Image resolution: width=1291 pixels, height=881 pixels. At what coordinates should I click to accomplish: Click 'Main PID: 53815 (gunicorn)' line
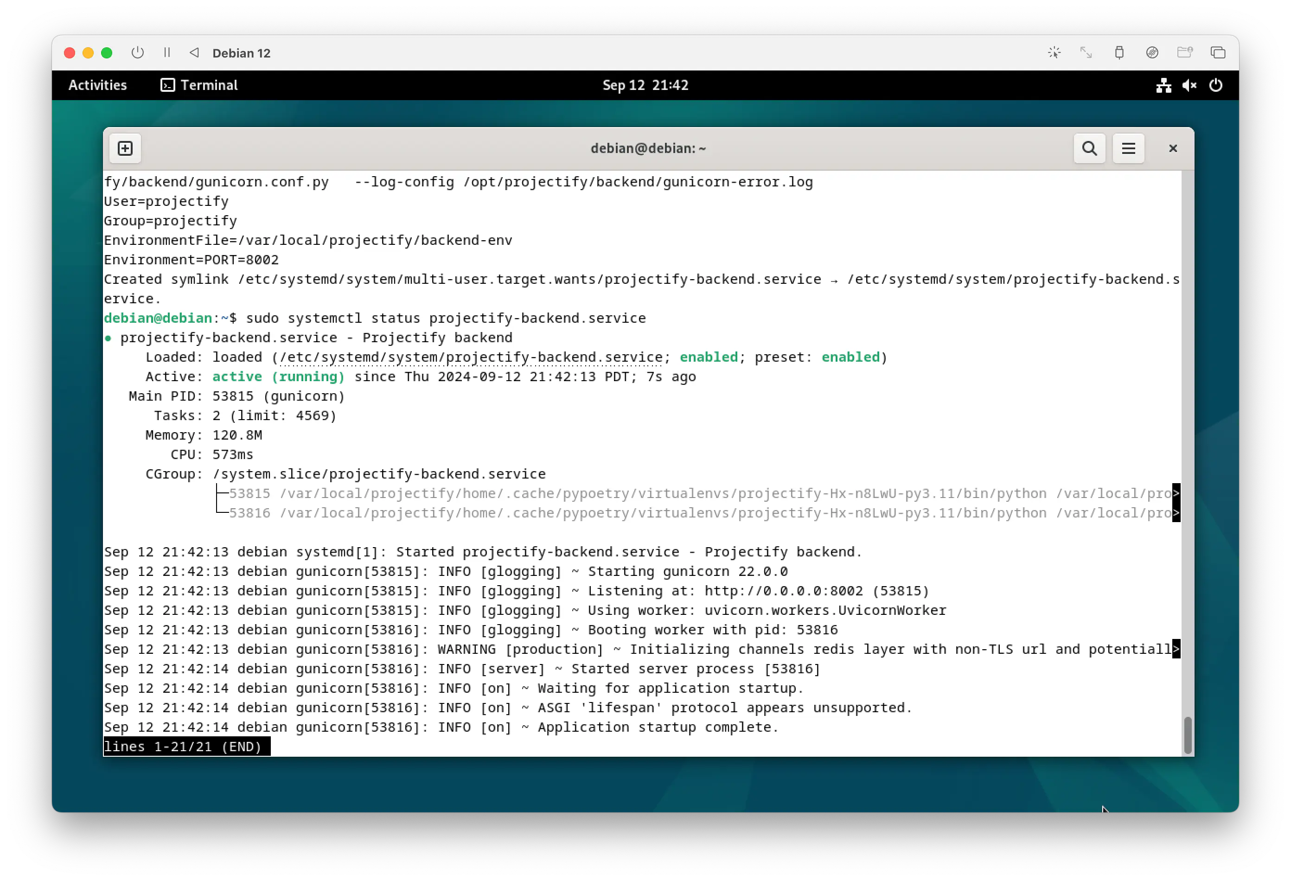236,396
